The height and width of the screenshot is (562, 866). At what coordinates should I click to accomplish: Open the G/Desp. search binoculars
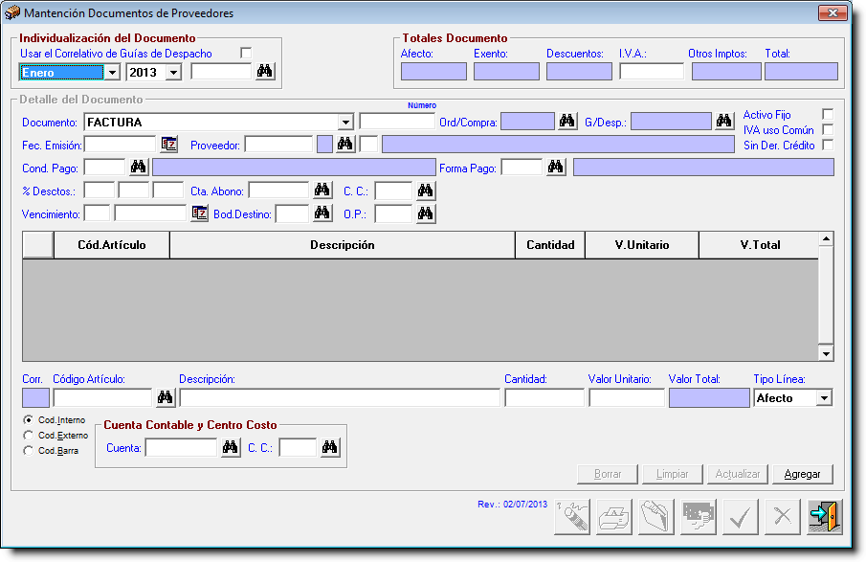[x=724, y=121]
